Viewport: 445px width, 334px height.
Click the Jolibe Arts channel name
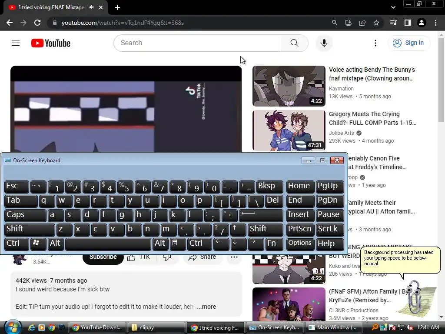pos(341,133)
